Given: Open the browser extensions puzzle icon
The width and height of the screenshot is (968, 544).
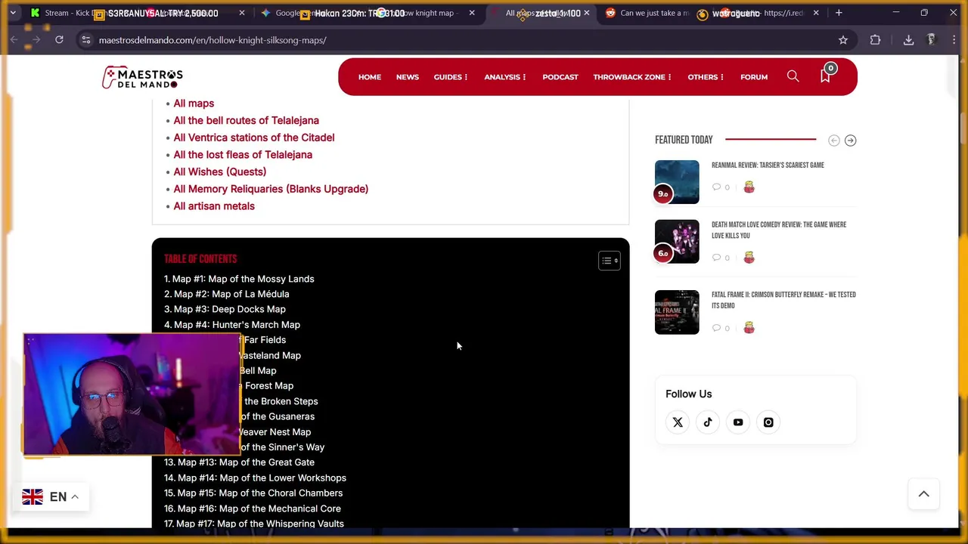Looking at the screenshot, I should (875, 40).
